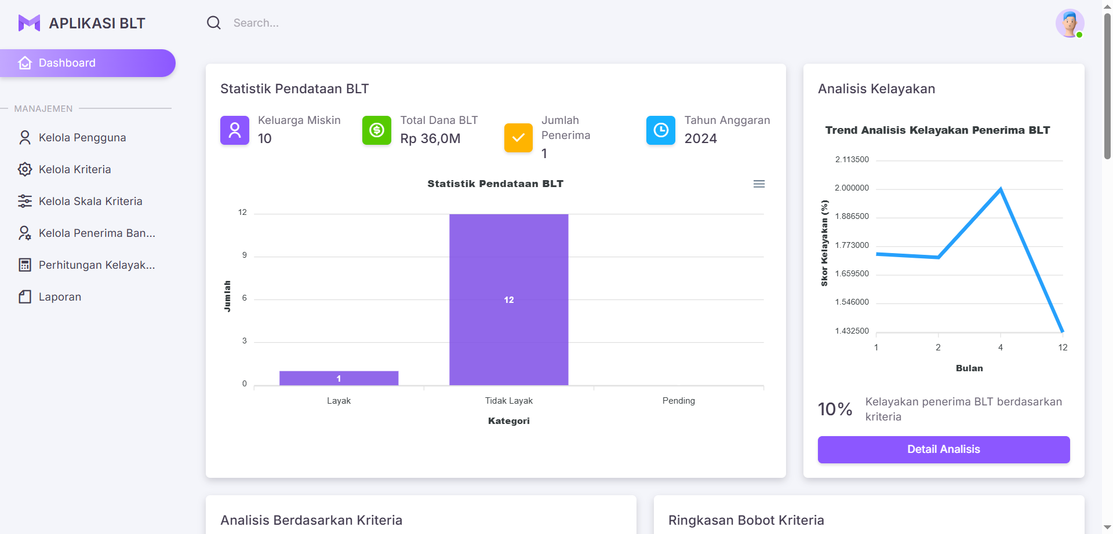Click the Kelola Skala Kriteria sliders icon
Viewport: 1113px width, 534px height.
25,202
